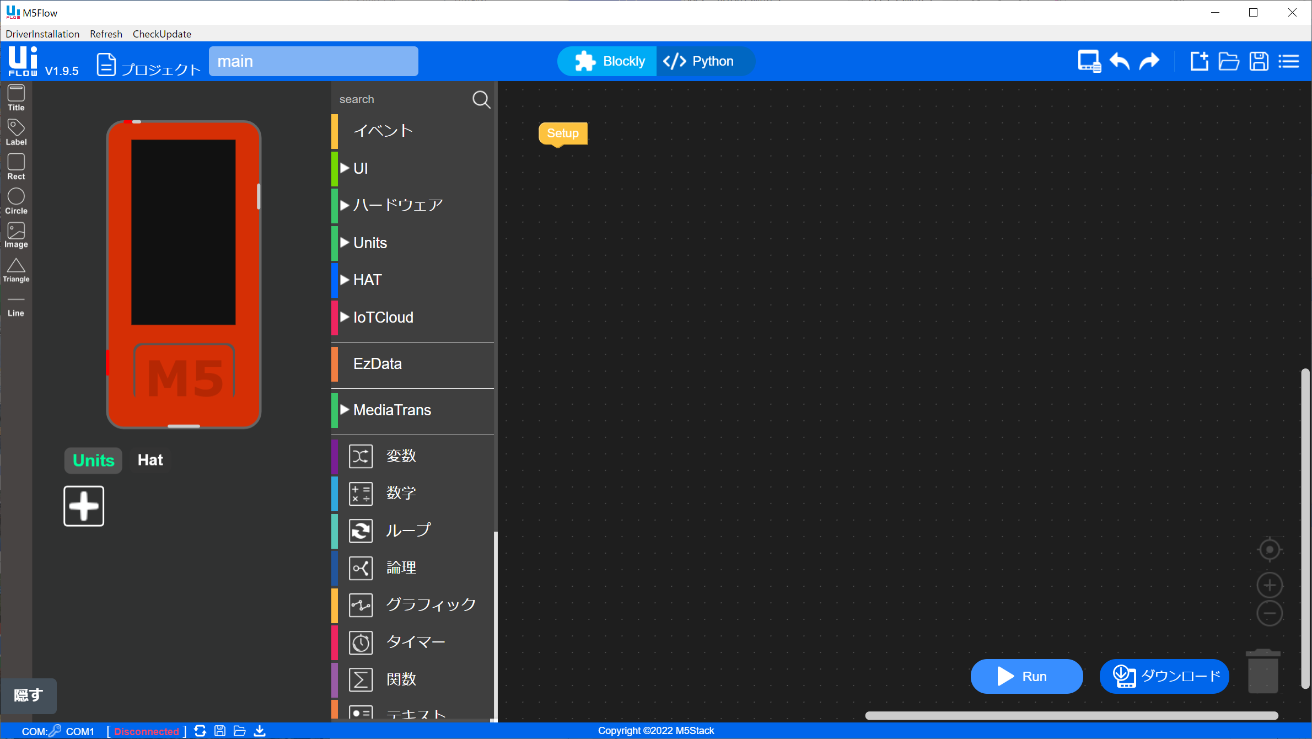Center the Blockly workspace view
Image resolution: width=1312 pixels, height=739 pixels.
(x=1270, y=550)
